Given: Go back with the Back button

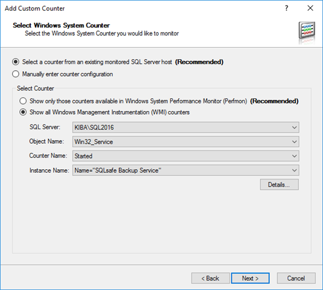Looking at the screenshot, I should click(x=210, y=279).
